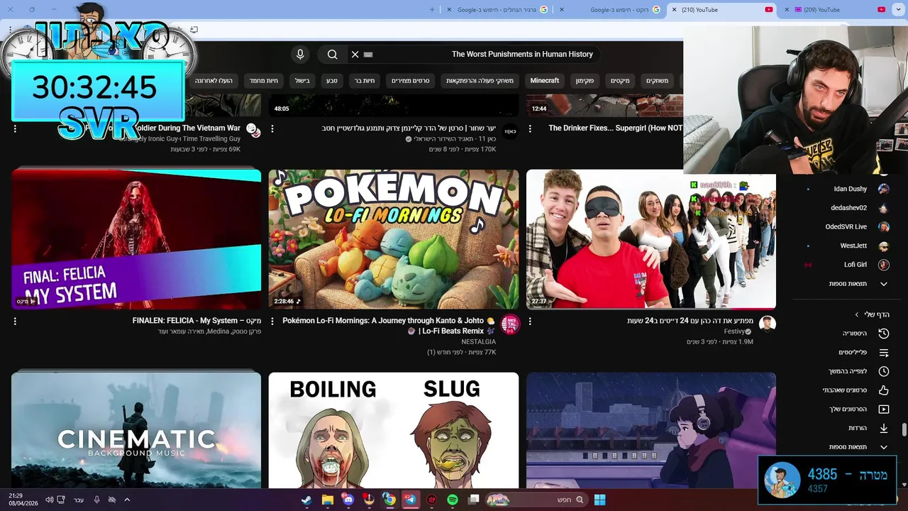Open the Windows Start button

point(599,500)
